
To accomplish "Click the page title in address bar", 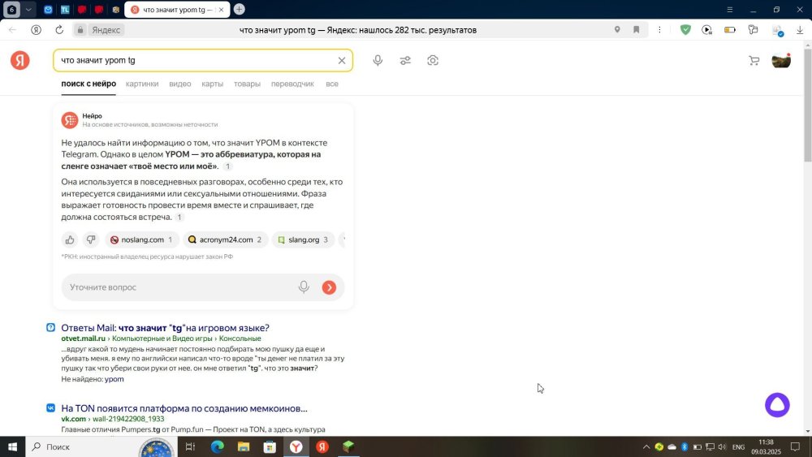I will click(x=358, y=30).
